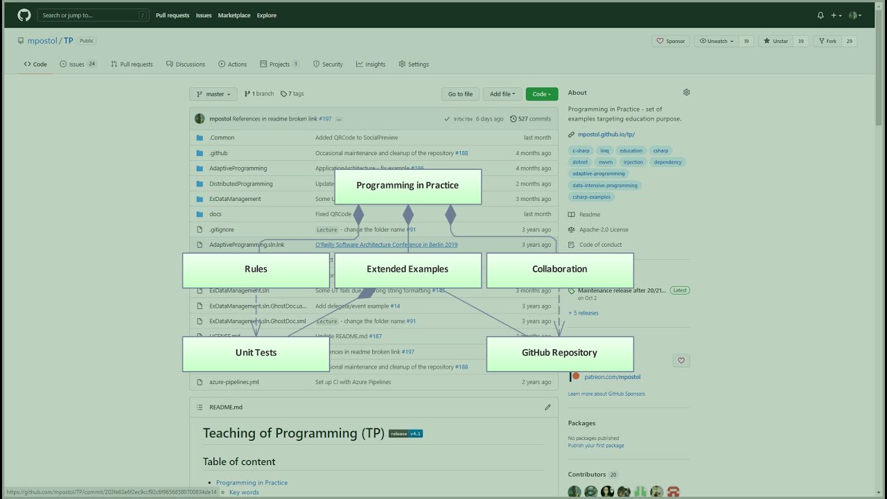Open Marketplace in top bar

[234, 15]
